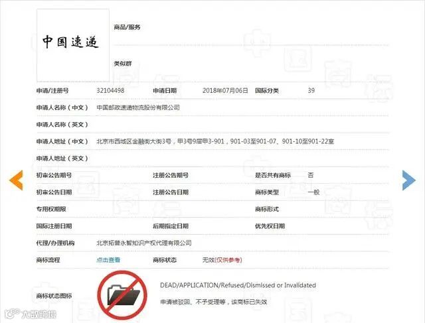Click the 注册公告日期 label

click(x=171, y=192)
